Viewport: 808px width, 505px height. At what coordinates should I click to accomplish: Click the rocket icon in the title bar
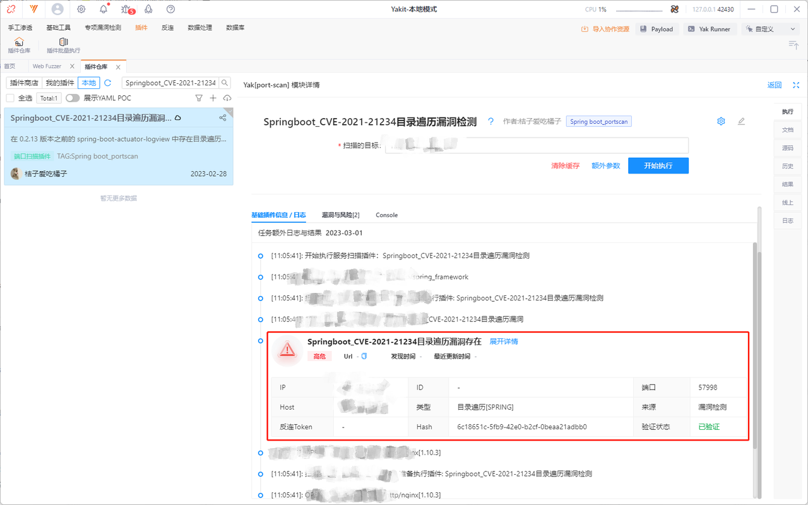pyautogui.click(x=148, y=9)
